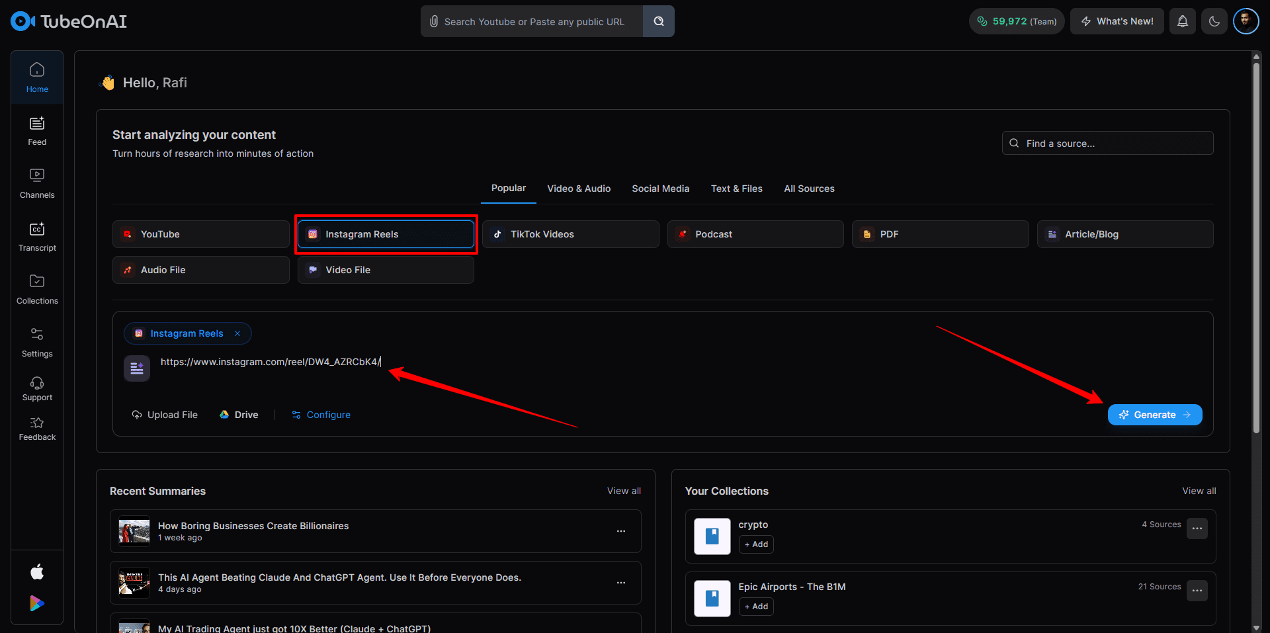Screen dimensions: 1270x633
Task: Click Upload File
Action: (165, 415)
